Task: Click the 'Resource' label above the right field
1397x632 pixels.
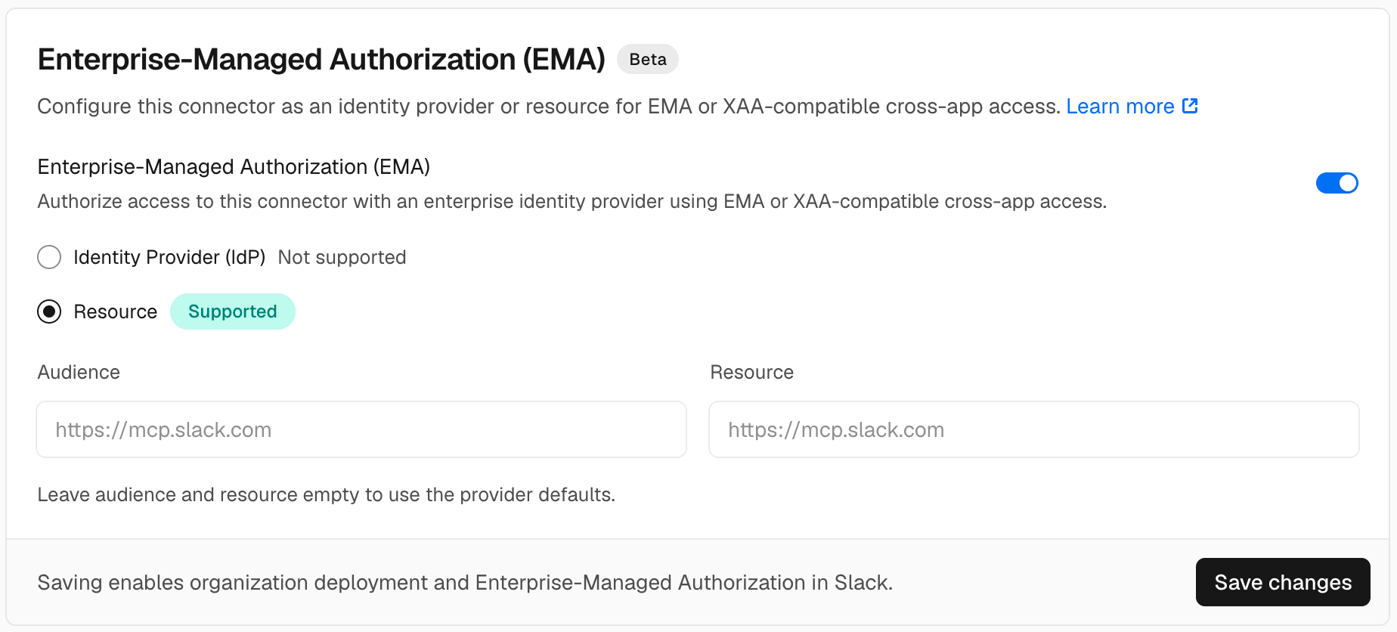Action: (x=751, y=372)
